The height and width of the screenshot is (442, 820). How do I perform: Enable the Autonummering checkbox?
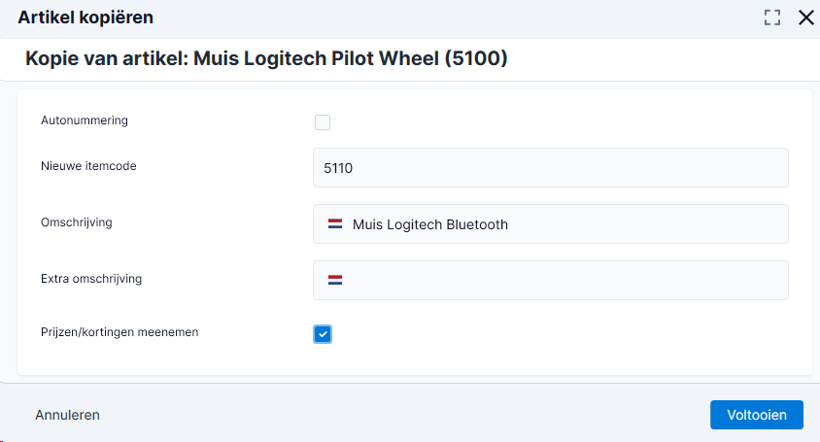click(323, 122)
